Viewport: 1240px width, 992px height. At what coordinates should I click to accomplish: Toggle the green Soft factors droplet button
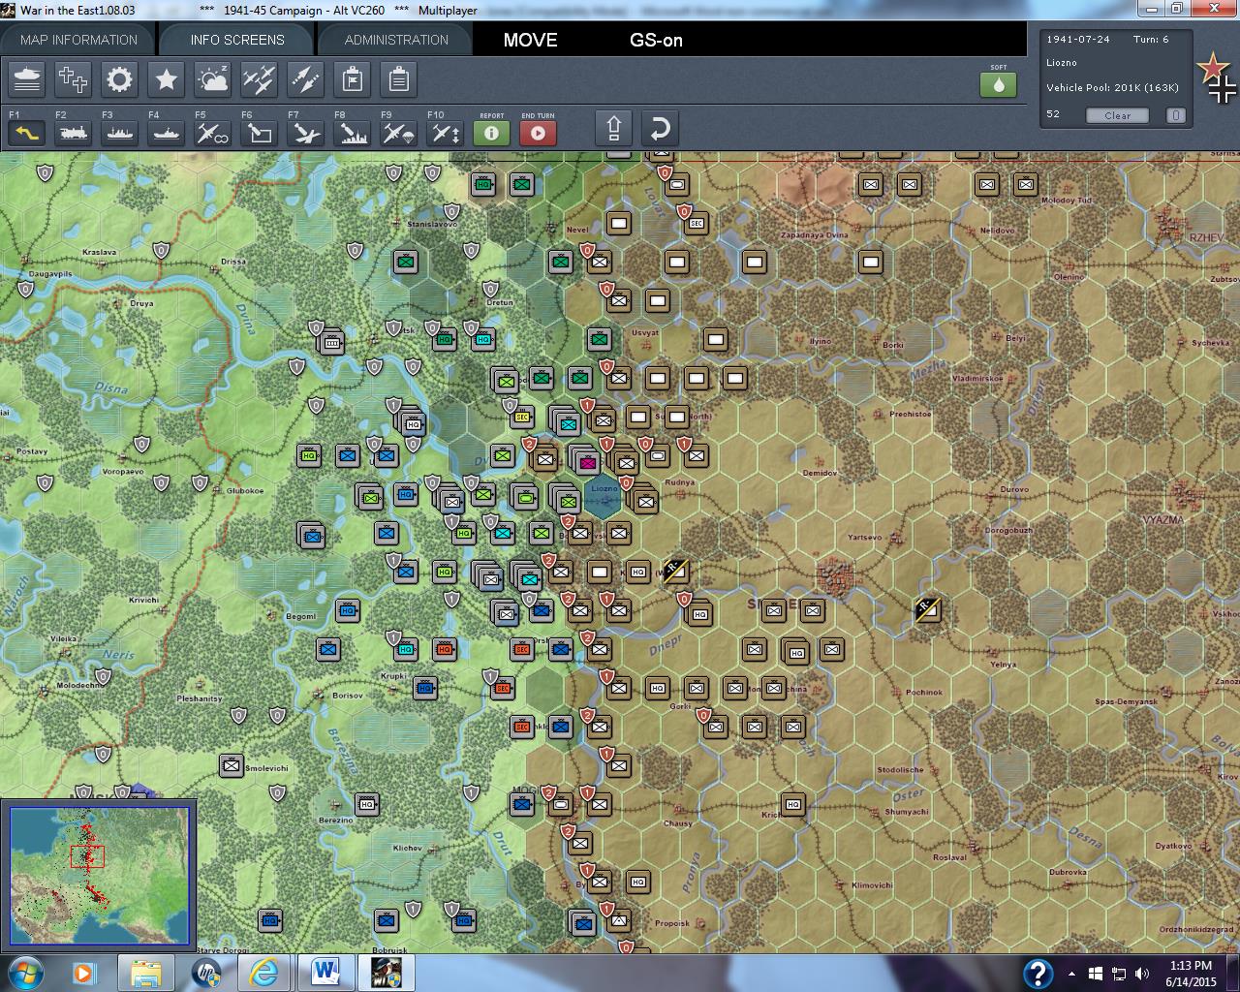point(999,84)
